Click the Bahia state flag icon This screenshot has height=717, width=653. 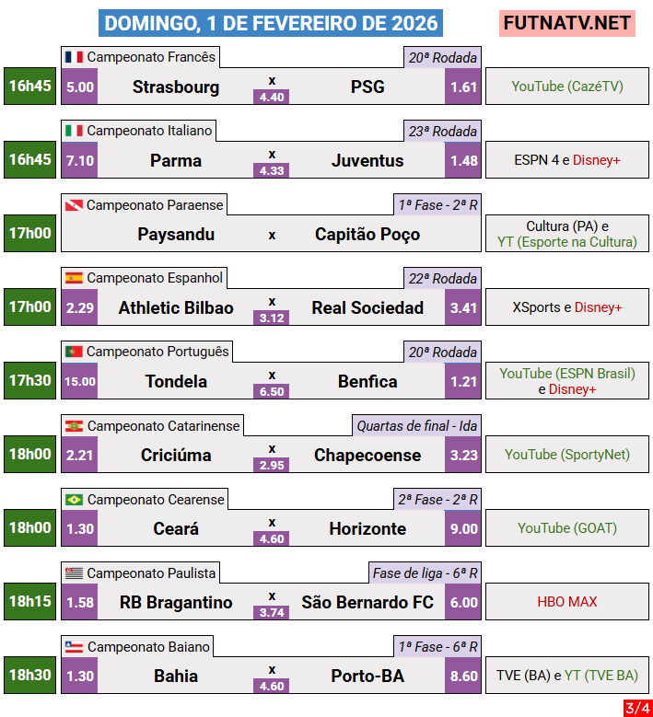click(74, 647)
